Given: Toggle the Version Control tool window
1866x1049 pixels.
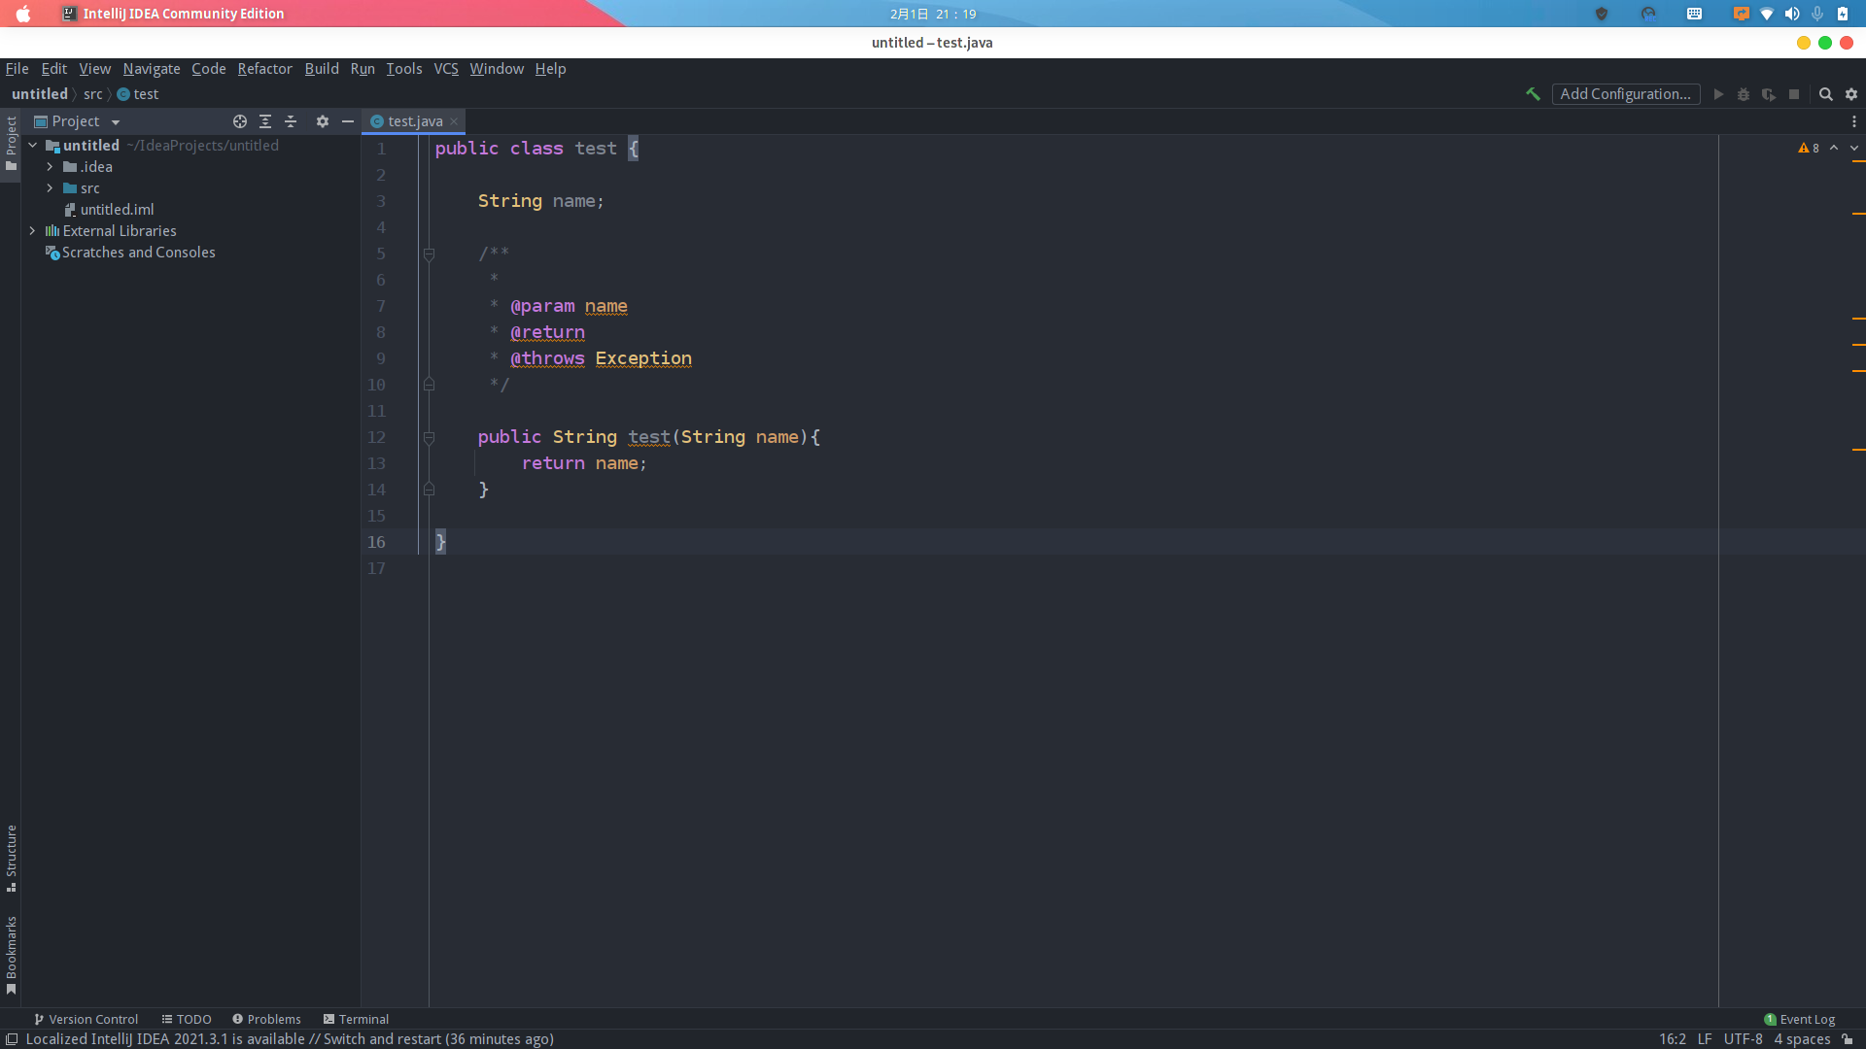Looking at the screenshot, I should [x=86, y=1019].
